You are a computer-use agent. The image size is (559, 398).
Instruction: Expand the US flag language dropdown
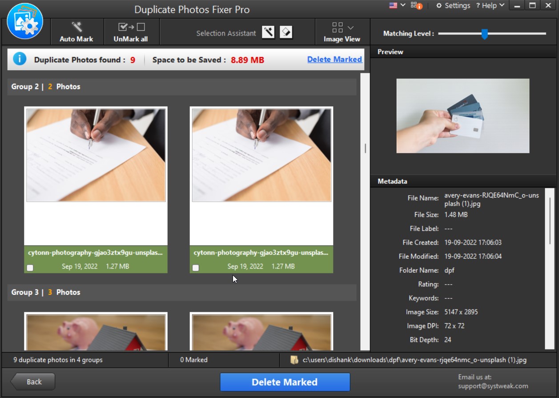coord(397,5)
